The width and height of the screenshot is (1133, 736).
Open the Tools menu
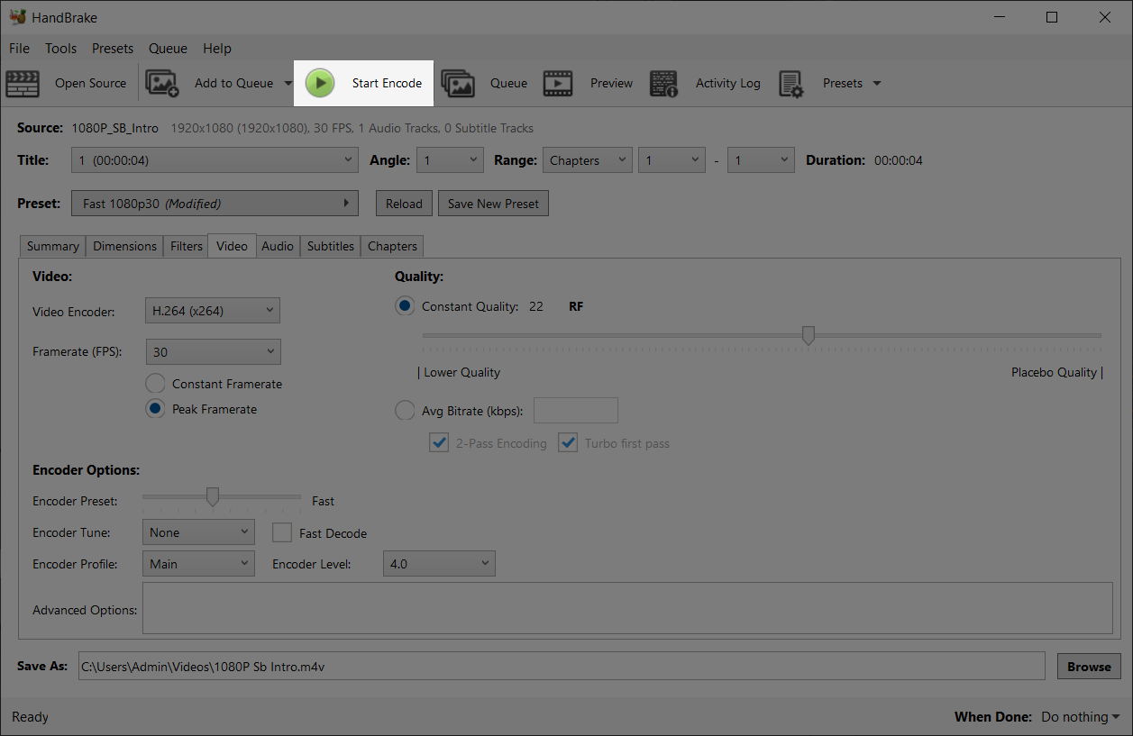[61, 49]
